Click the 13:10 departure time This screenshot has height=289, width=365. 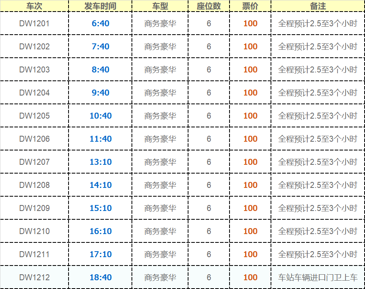click(x=100, y=162)
